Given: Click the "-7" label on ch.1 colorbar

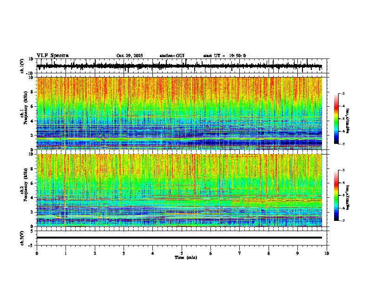Looking at the screenshot, I should [x=342, y=144].
